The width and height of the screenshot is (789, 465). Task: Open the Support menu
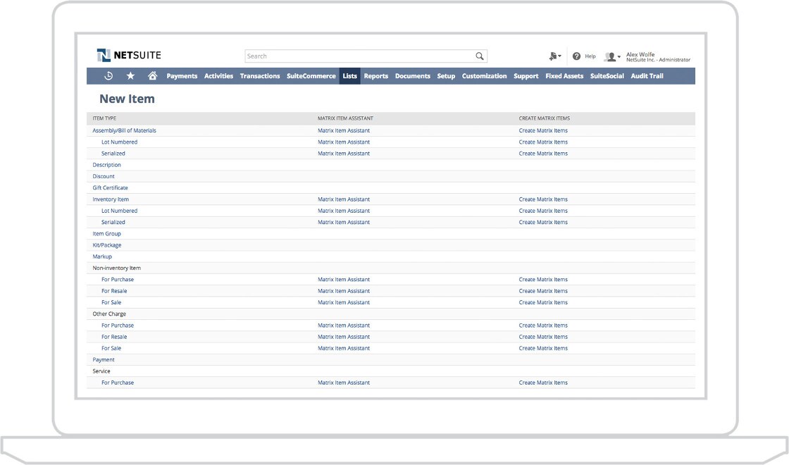click(526, 76)
